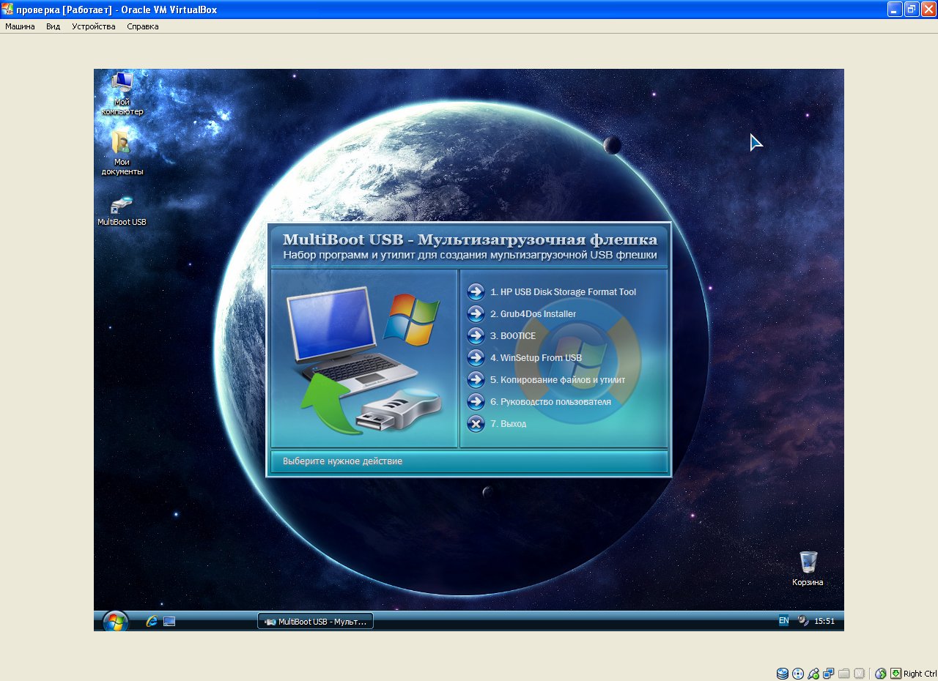The image size is (938, 681).
Task: Launch 3. BOOTICE
Action: pos(513,335)
